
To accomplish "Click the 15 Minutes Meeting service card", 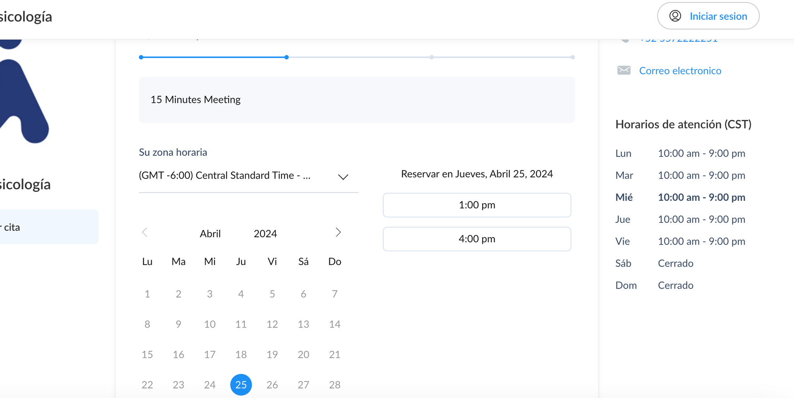I will pyautogui.click(x=356, y=100).
